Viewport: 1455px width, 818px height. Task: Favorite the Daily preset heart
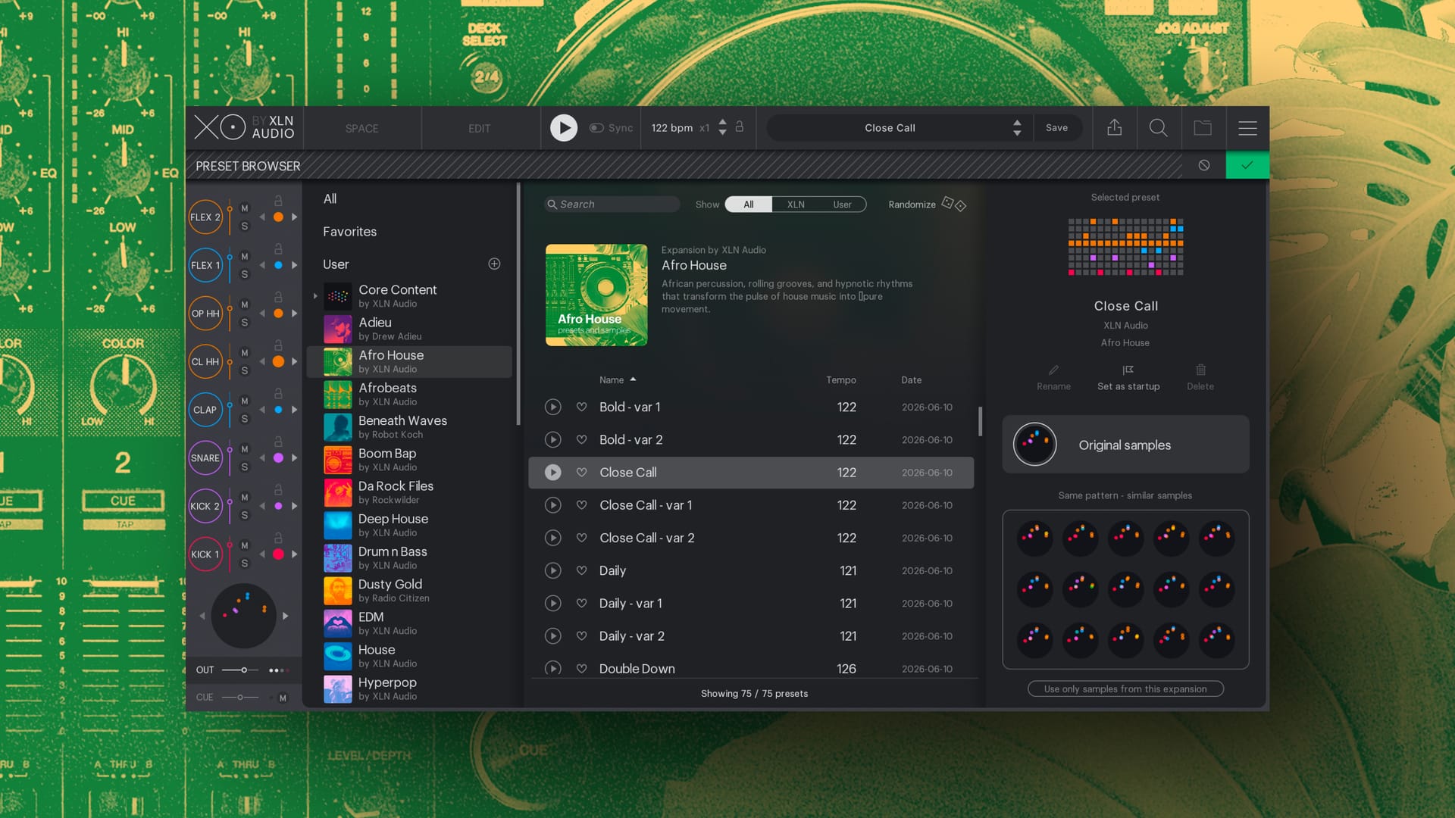tap(581, 570)
